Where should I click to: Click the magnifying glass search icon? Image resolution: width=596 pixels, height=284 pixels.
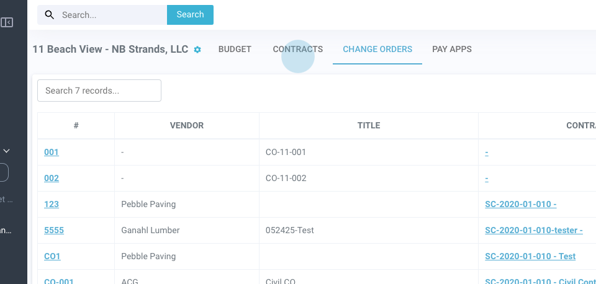(49, 15)
